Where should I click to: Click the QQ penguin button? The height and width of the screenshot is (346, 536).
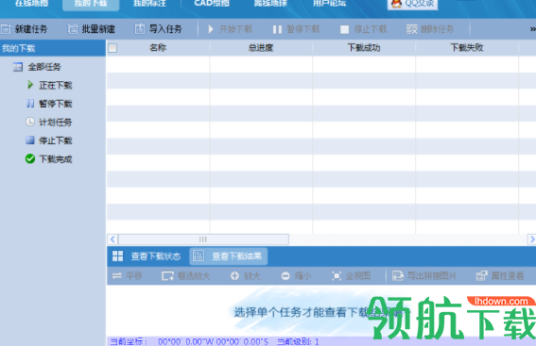412,5
